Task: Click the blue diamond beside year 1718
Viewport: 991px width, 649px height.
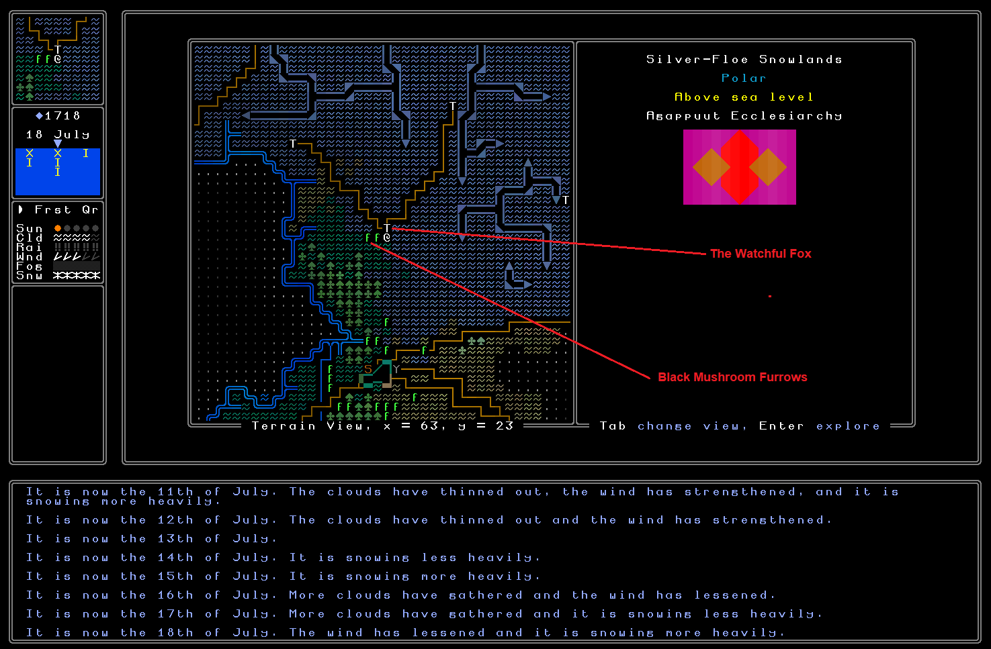Action: (x=39, y=116)
